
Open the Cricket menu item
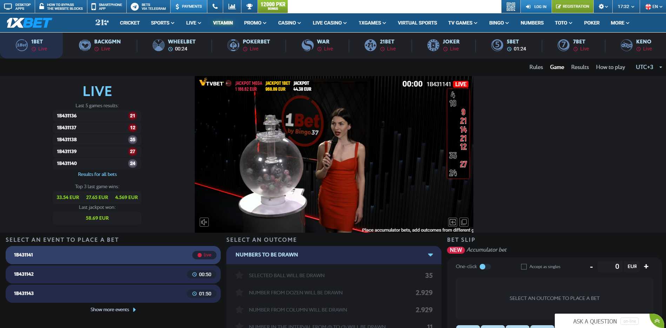[x=130, y=23]
